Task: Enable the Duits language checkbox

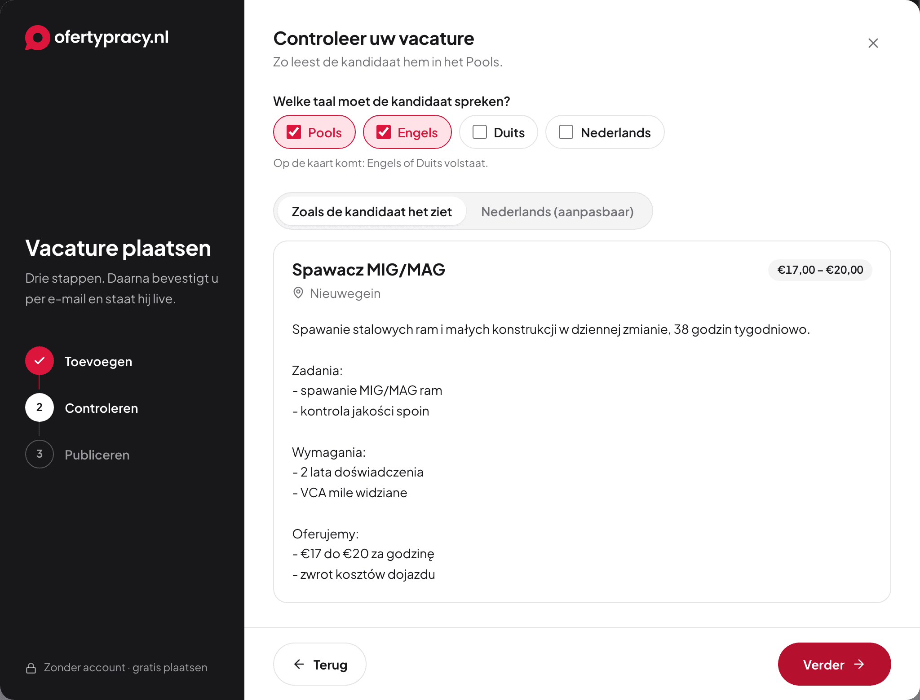Action: 480,132
